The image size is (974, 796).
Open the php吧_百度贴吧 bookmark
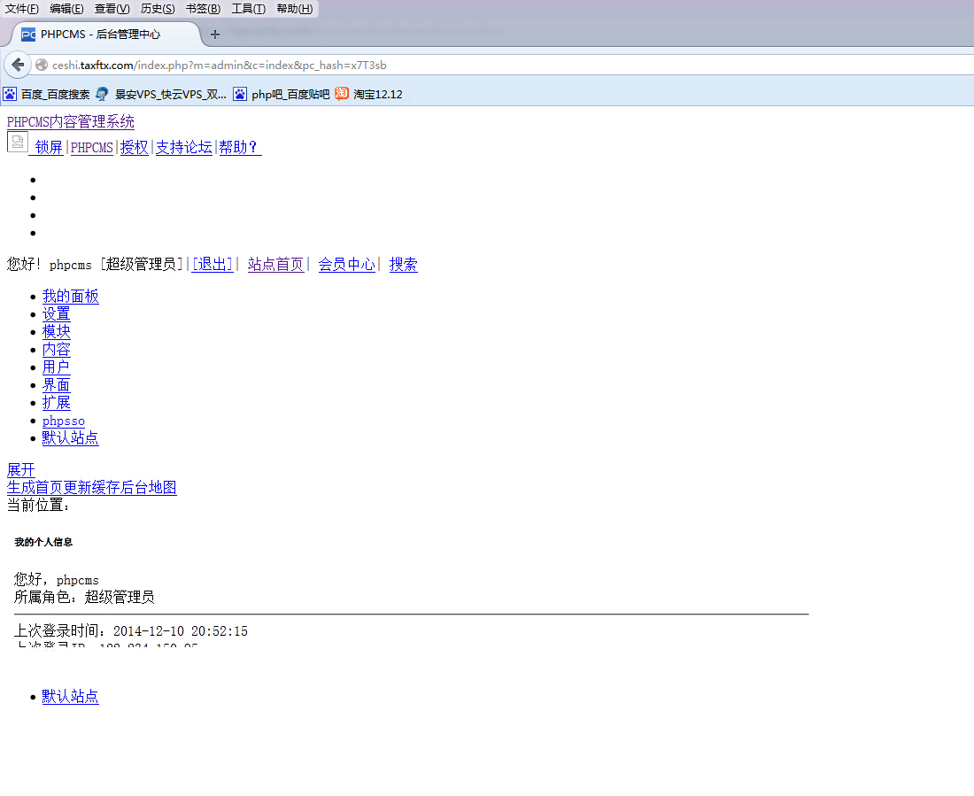282,95
